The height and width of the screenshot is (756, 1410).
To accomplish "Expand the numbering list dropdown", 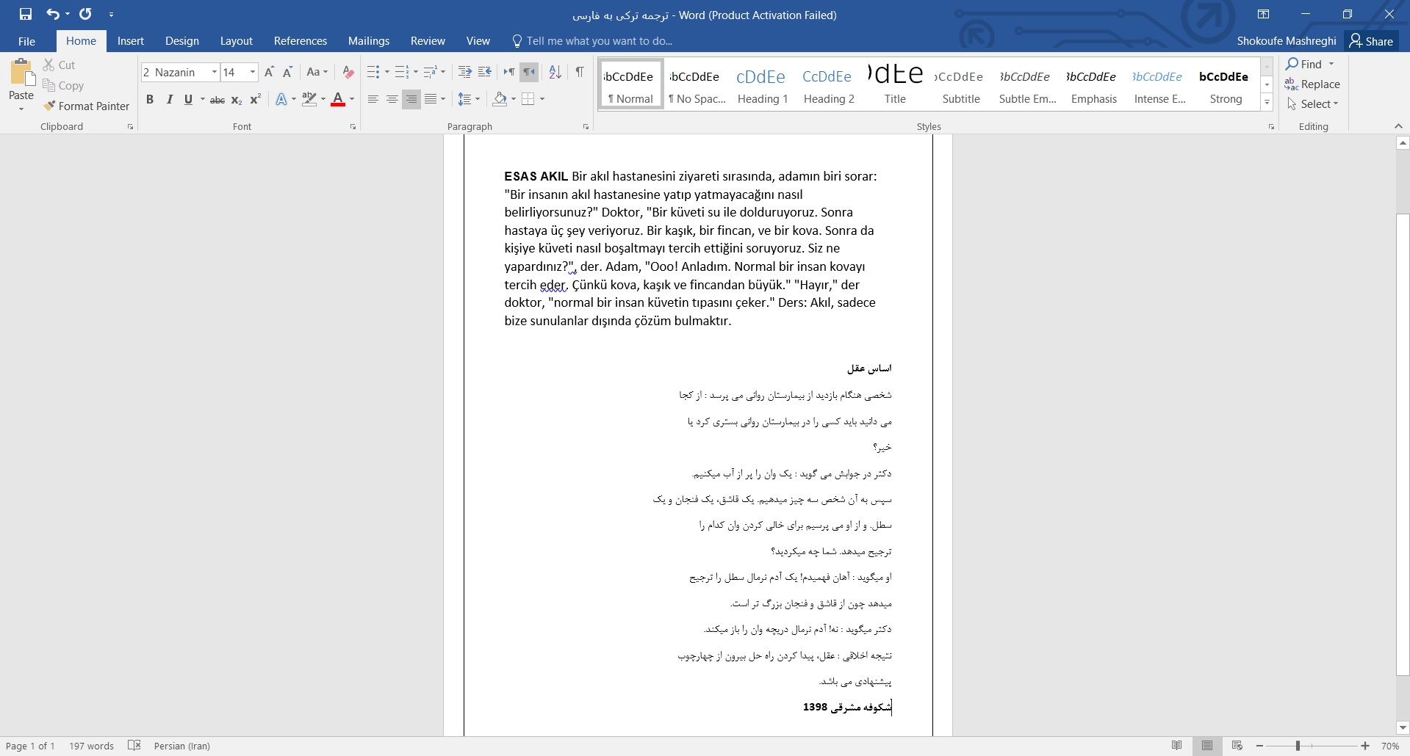I will (x=416, y=72).
